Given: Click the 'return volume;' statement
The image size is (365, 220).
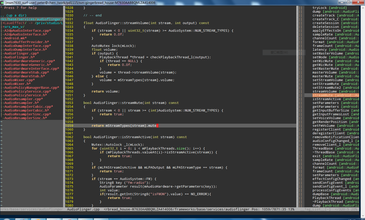Looking at the screenshot, I should [106, 91].
